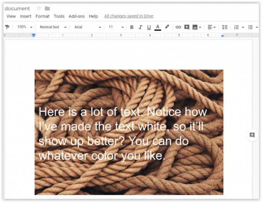Toggle underline formatting

[x=149, y=27]
